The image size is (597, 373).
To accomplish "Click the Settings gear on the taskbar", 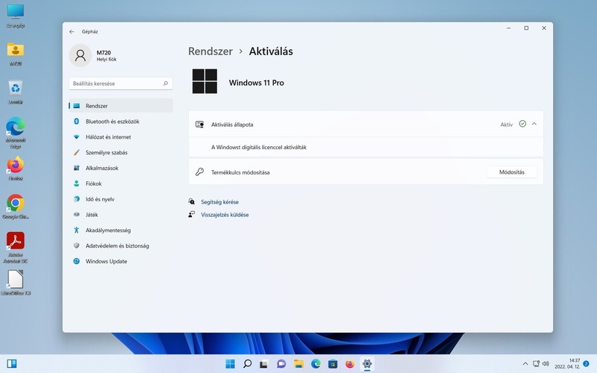I will [367, 364].
